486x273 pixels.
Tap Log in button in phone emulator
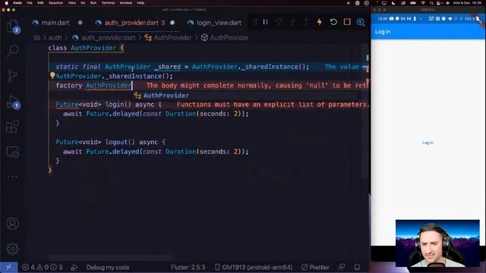(x=428, y=143)
